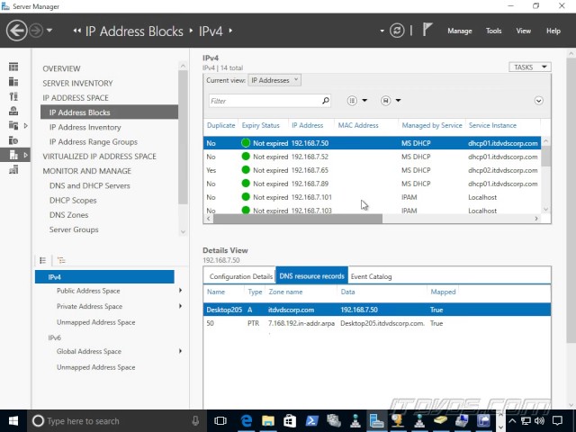Screen dimensions: 576x432
Task: Open Dashboard icon in left sidebar
Action: (x=13, y=67)
